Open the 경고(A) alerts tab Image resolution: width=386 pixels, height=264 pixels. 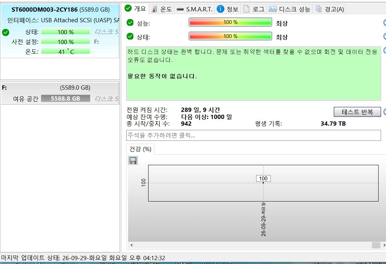pyautogui.click(x=330, y=9)
